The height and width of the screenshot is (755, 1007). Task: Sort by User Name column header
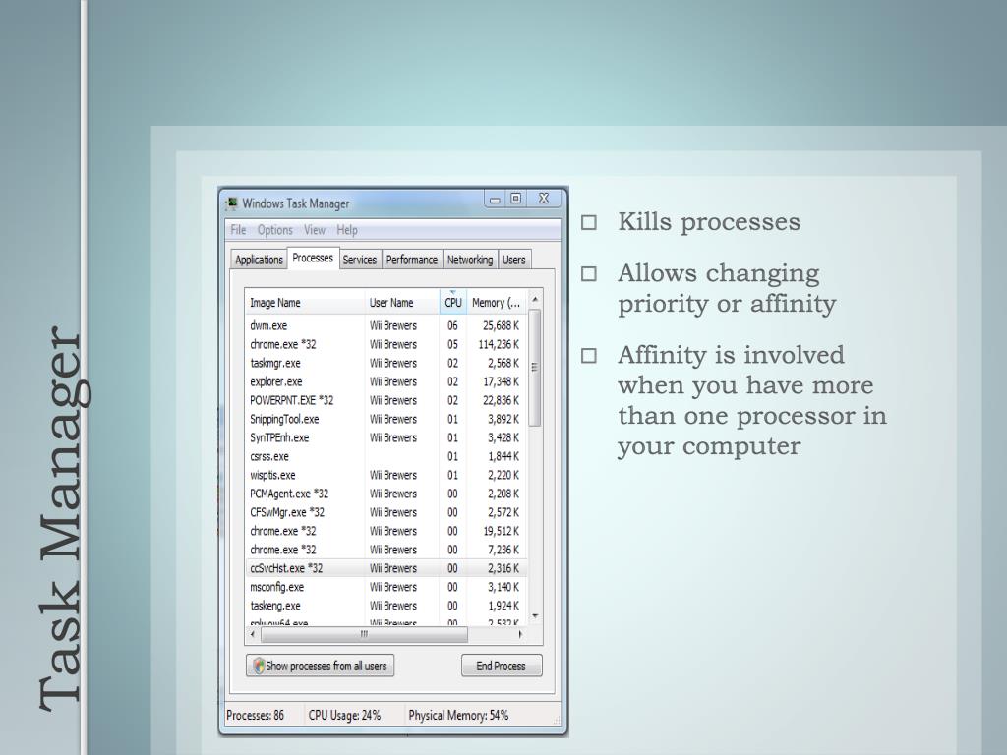point(402,303)
